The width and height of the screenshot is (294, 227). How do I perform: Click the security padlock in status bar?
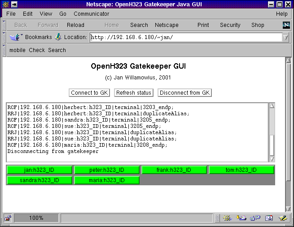coord(8,218)
